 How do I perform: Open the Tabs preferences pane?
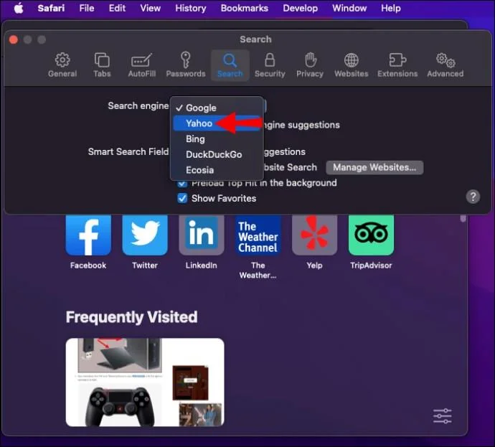click(x=102, y=65)
